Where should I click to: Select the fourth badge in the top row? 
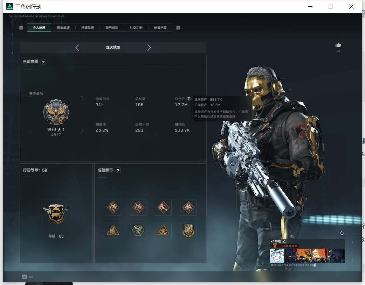pos(188,207)
